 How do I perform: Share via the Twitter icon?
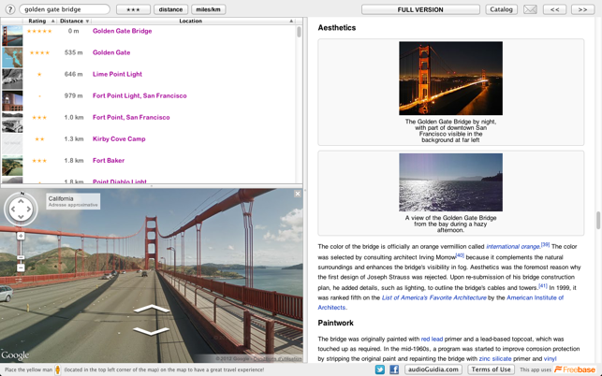click(380, 369)
